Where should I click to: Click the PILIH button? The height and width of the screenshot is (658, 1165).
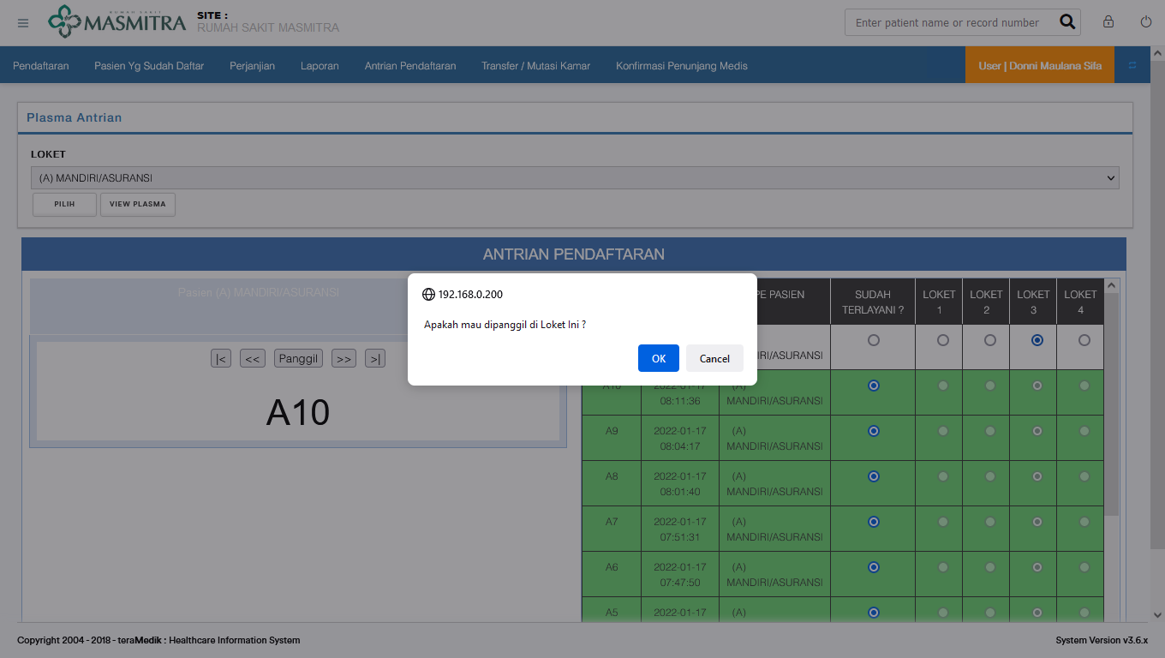click(64, 205)
